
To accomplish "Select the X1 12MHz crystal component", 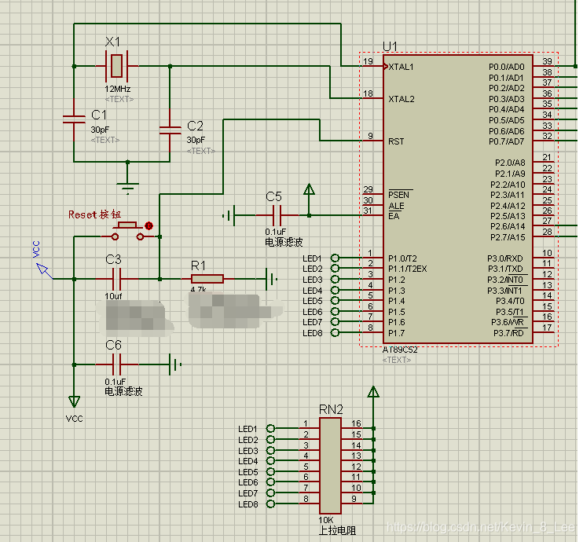I will [117, 66].
